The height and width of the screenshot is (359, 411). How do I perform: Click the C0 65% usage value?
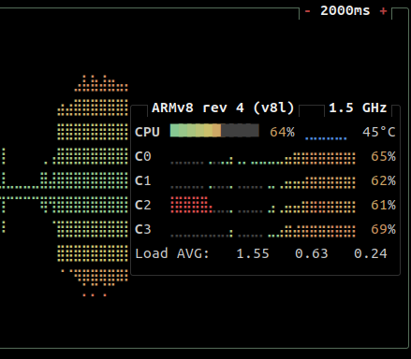click(x=383, y=156)
